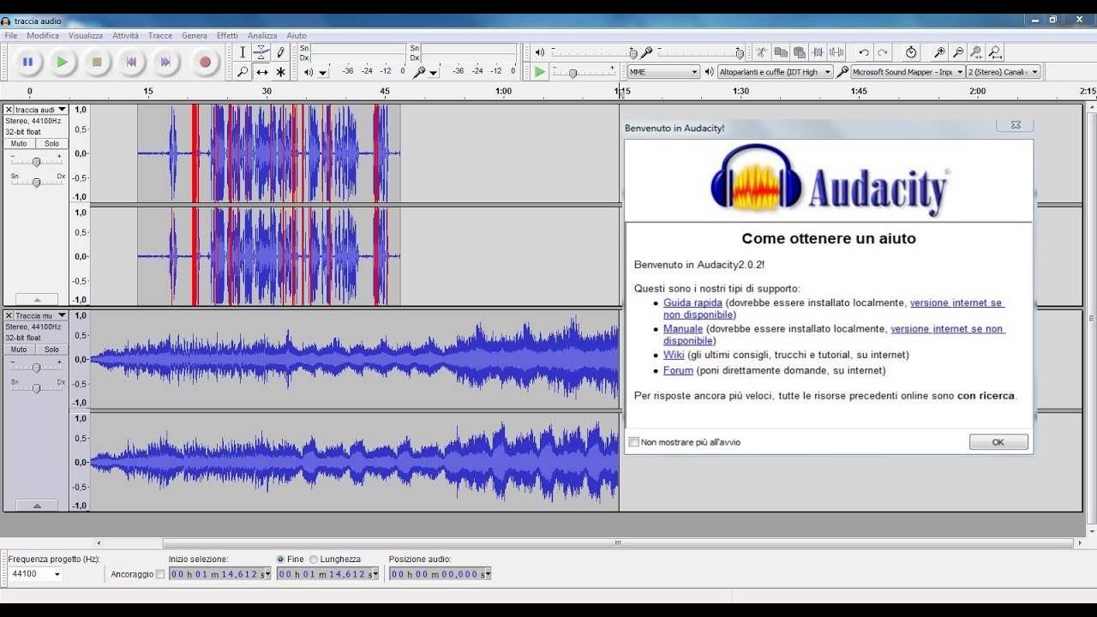
Task: Zoom out on the timeline
Action: pyautogui.click(x=958, y=52)
